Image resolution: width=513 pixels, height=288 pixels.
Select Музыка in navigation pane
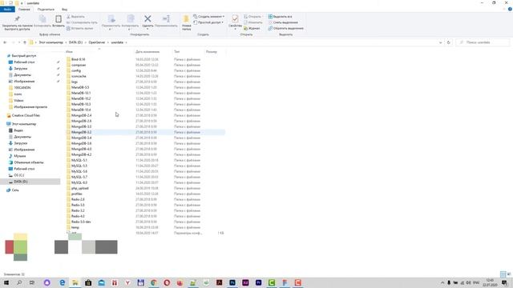(x=19, y=156)
